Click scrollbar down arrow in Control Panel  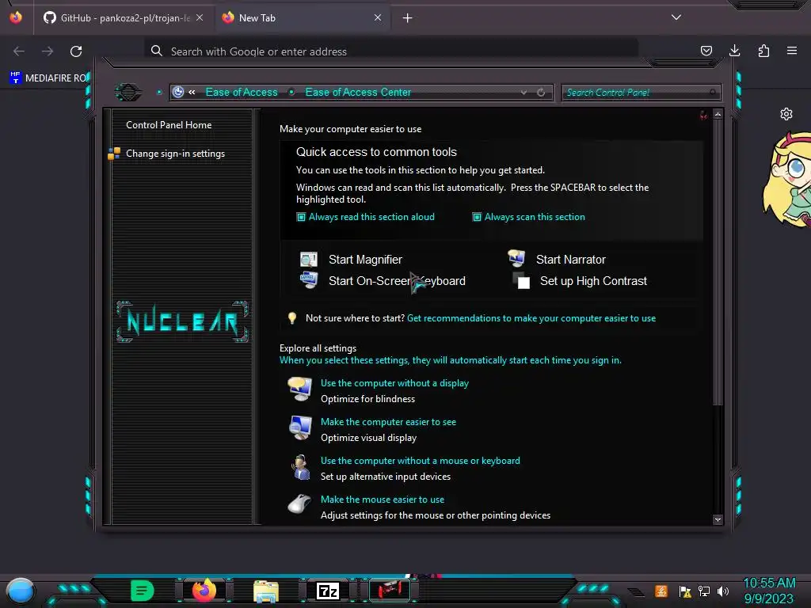coord(718,519)
